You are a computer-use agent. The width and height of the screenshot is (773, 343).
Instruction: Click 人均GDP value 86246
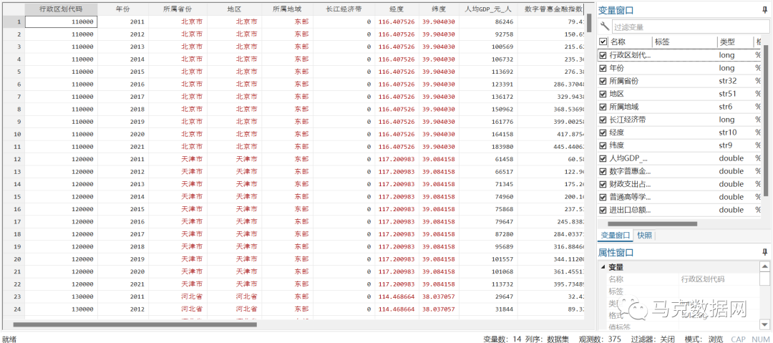[503, 21]
